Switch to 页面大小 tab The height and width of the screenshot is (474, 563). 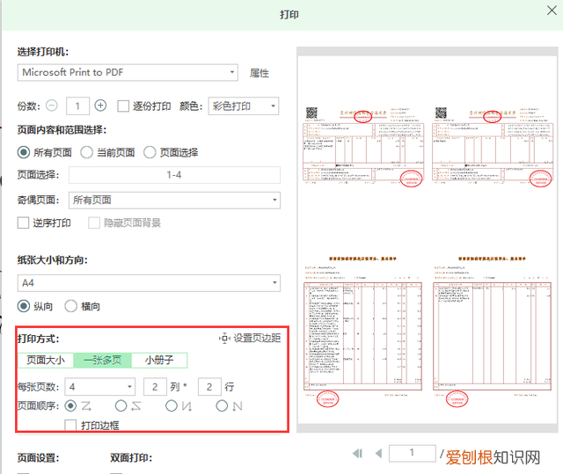tap(46, 360)
